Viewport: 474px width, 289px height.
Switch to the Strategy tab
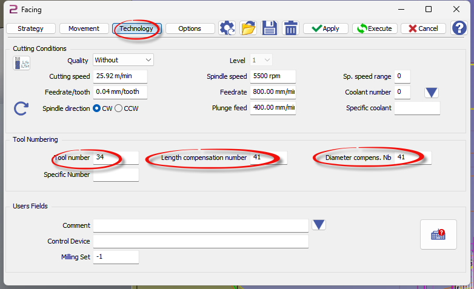[30, 28]
